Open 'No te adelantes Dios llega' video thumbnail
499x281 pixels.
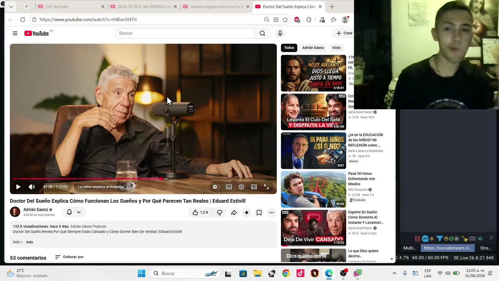point(313,73)
